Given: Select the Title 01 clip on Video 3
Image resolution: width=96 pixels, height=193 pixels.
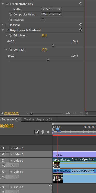Looking at the screenshot, I should point(74,154).
